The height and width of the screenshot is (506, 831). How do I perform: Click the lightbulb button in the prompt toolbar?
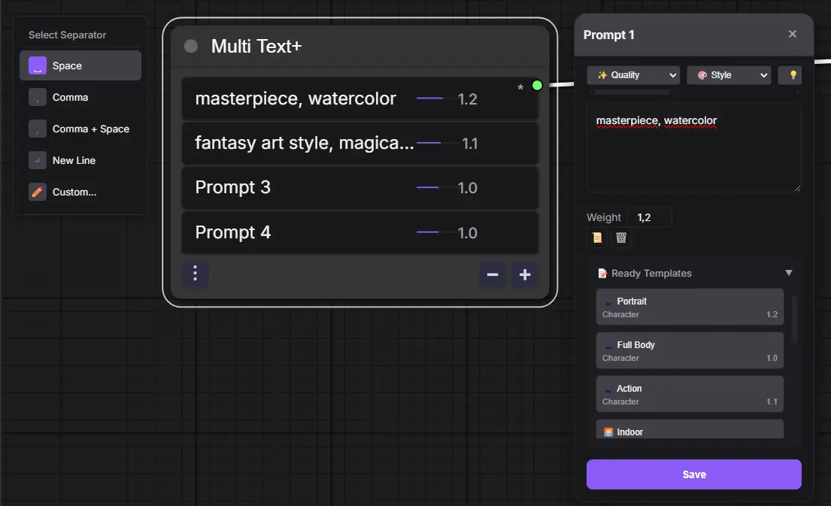tap(792, 75)
